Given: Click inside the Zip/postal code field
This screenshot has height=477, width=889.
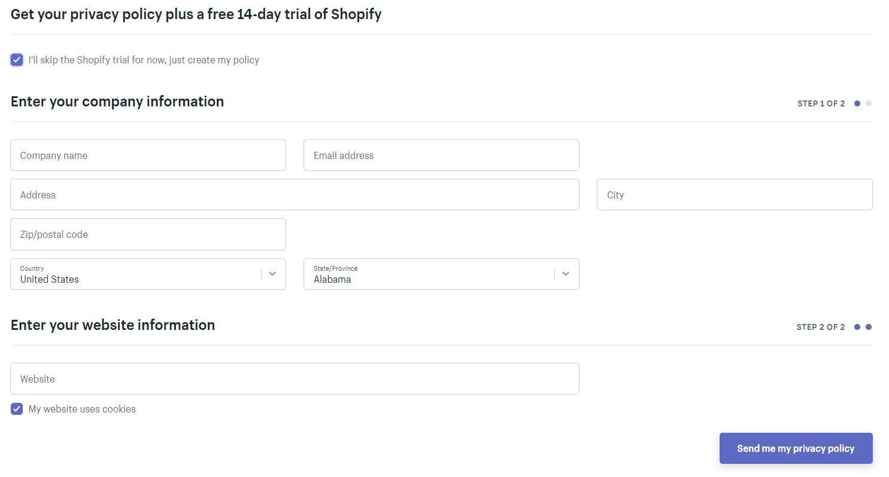Looking at the screenshot, I should click(148, 234).
